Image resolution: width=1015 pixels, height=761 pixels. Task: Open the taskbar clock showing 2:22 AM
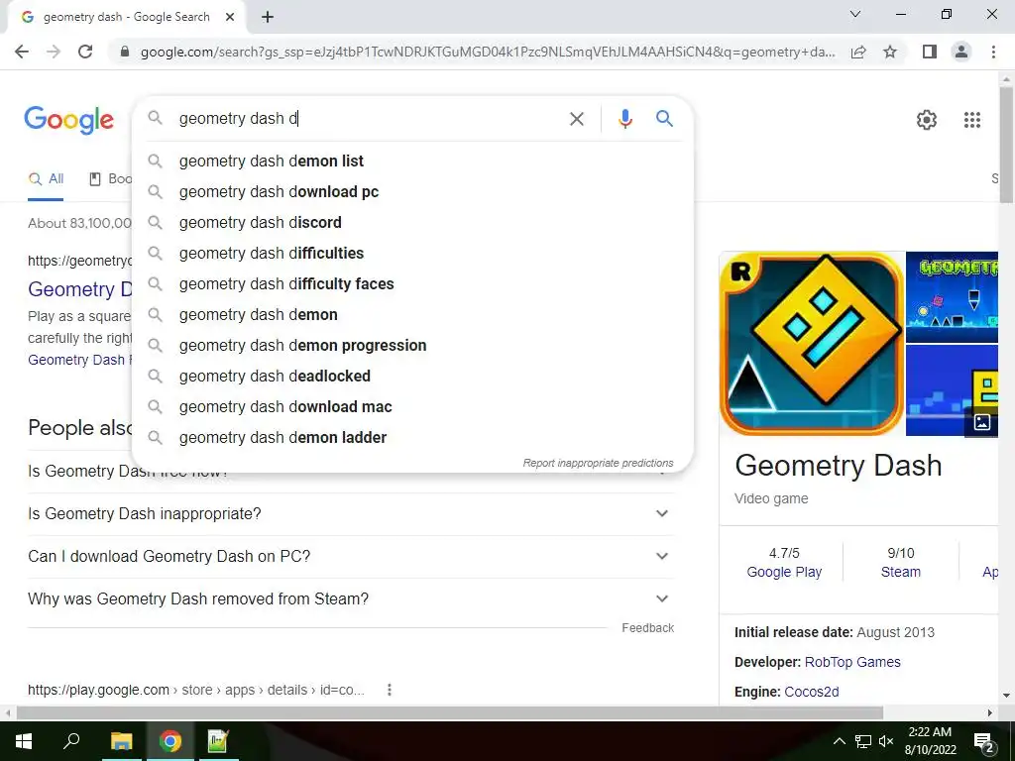[930, 741]
